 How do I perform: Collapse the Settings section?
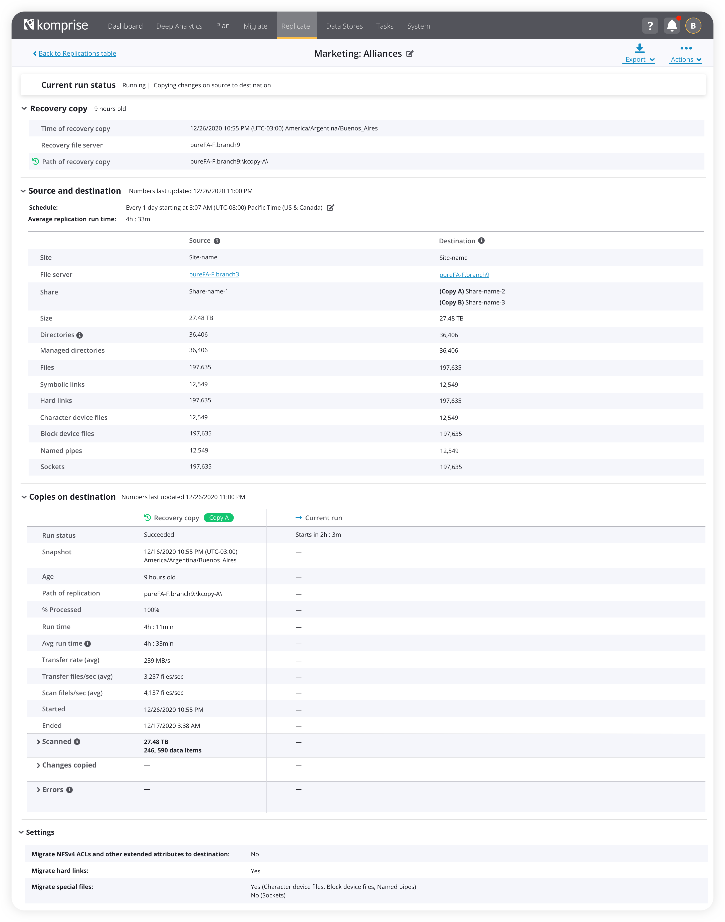click(21, 832)
